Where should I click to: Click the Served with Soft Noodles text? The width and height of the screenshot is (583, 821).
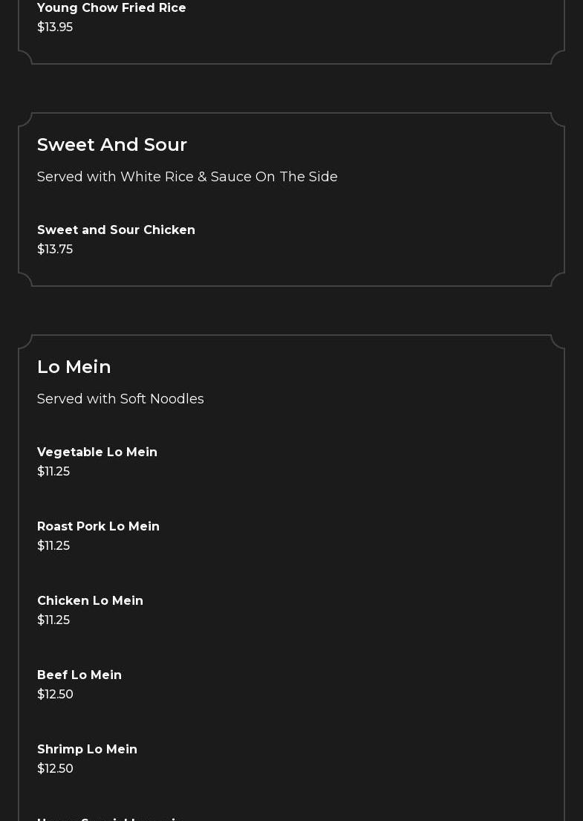(120, 399)
